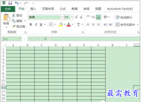Click the Redo arrow icon
The height and width of the screenshot is (102, 141).
click(25, 3)
